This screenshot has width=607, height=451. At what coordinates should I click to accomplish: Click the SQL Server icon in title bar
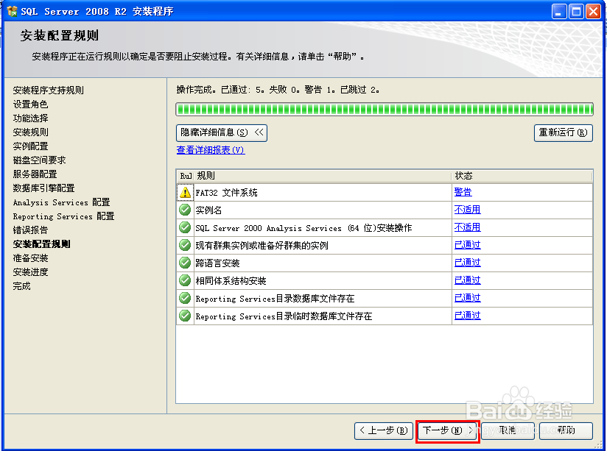coord(9,10)
